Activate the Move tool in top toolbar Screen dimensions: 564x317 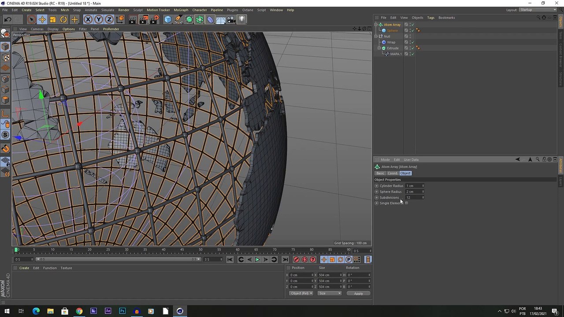42,19
